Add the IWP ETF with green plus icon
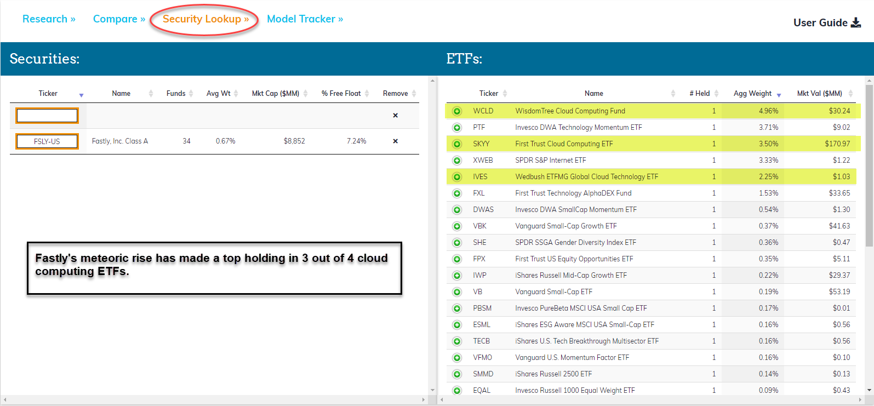 pyautogui.click(x=457, y=276)
